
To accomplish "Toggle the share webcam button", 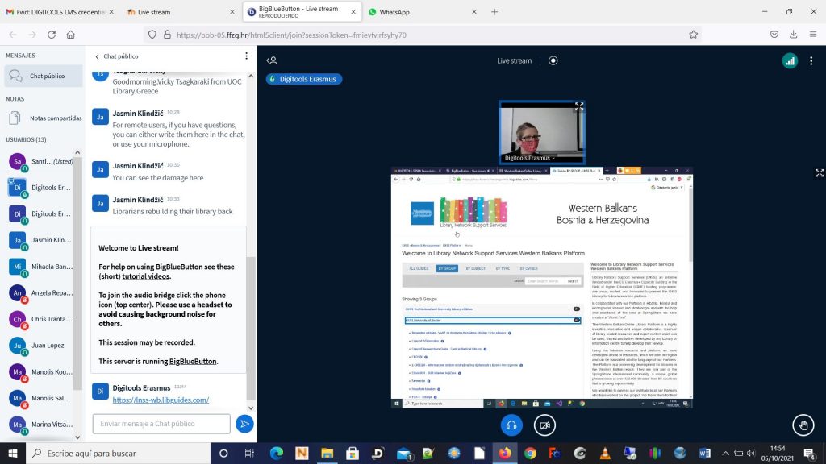I will (x=545, y=425).
